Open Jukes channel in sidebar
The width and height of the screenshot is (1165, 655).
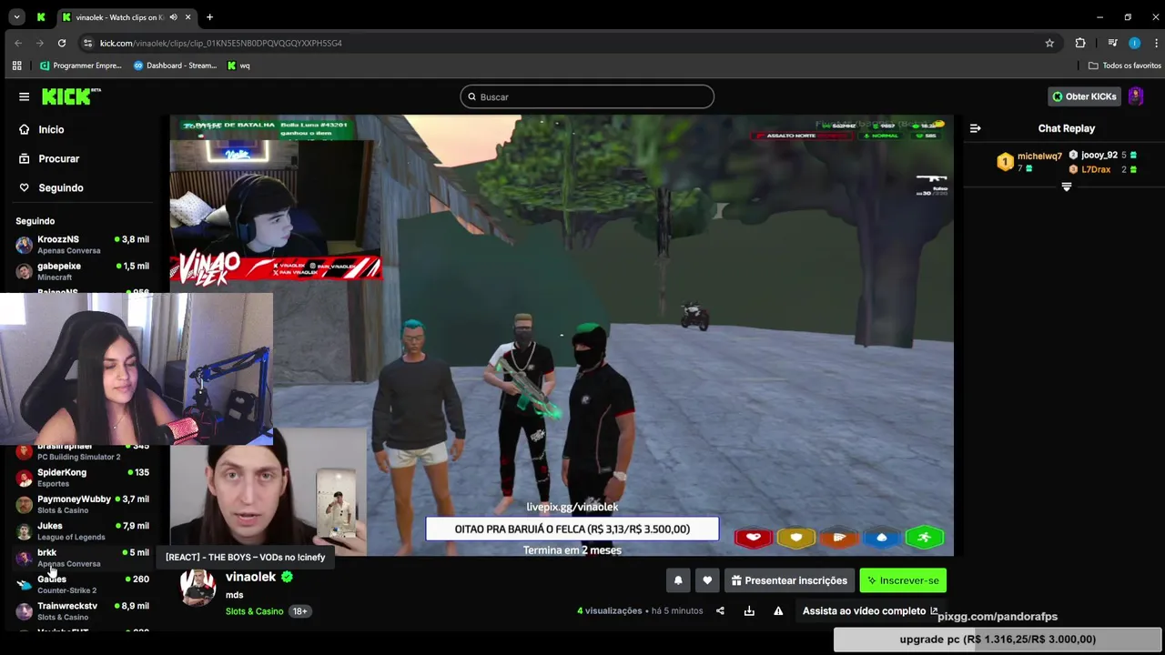click(82, 530)
